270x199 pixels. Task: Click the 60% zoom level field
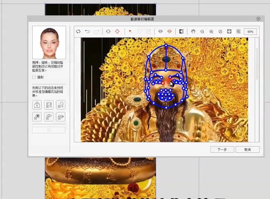250,32
